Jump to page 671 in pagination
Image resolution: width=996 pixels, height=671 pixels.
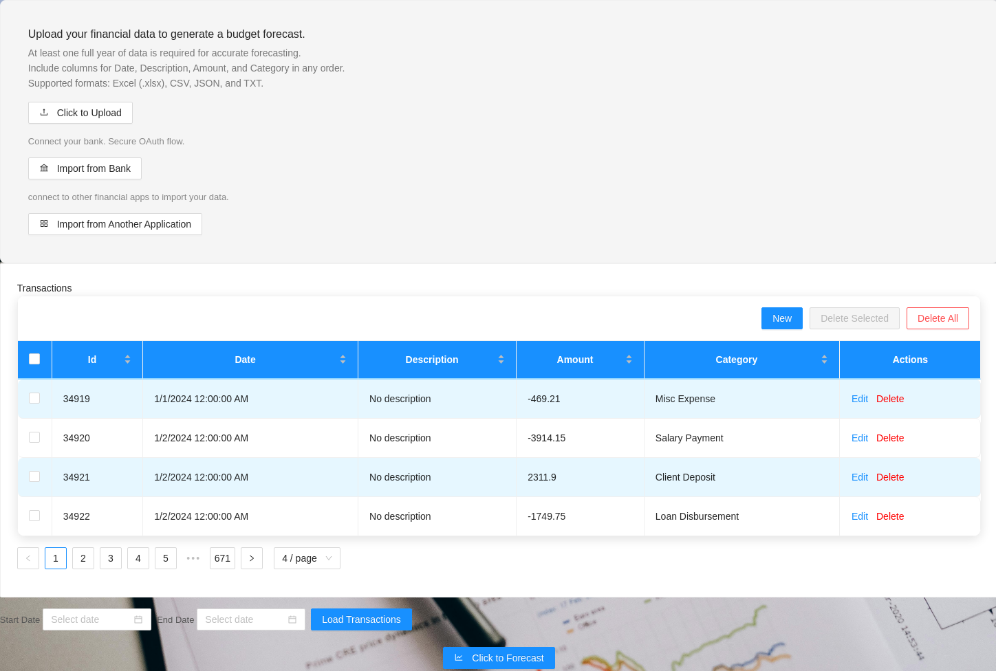pos(222,558)
